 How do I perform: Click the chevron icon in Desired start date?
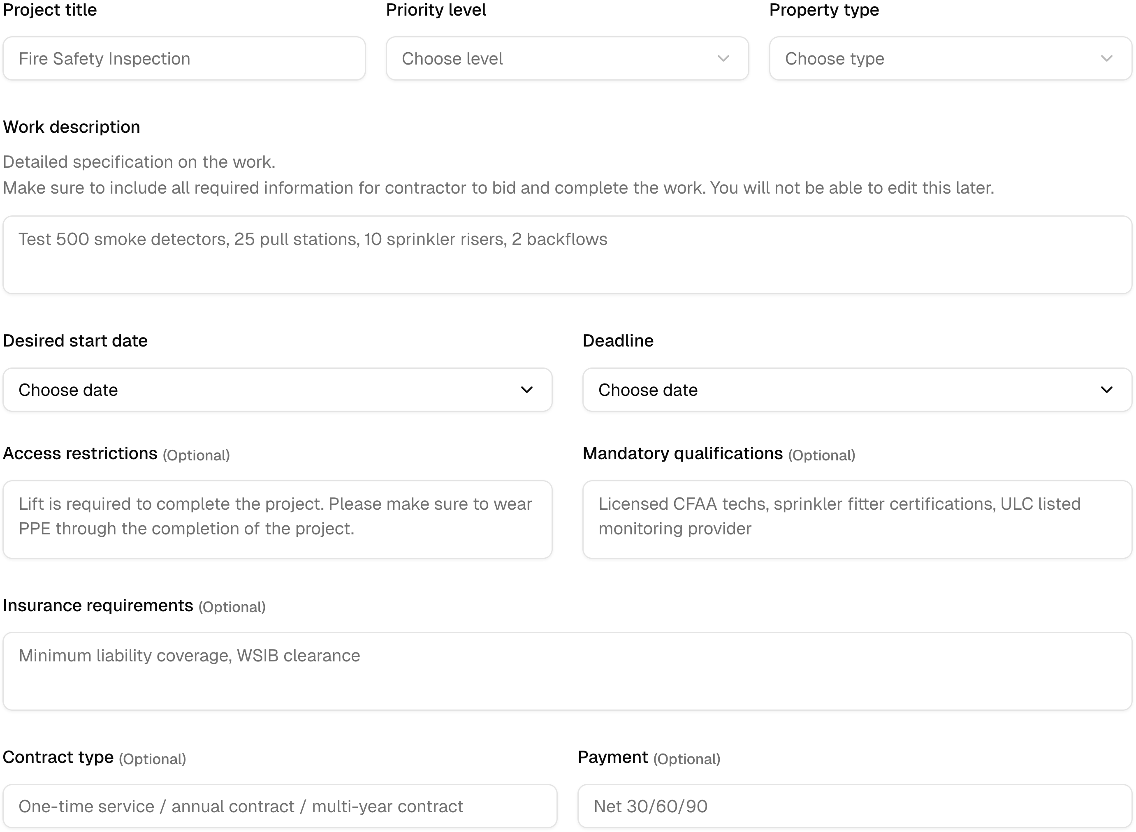tap(526, 390)
